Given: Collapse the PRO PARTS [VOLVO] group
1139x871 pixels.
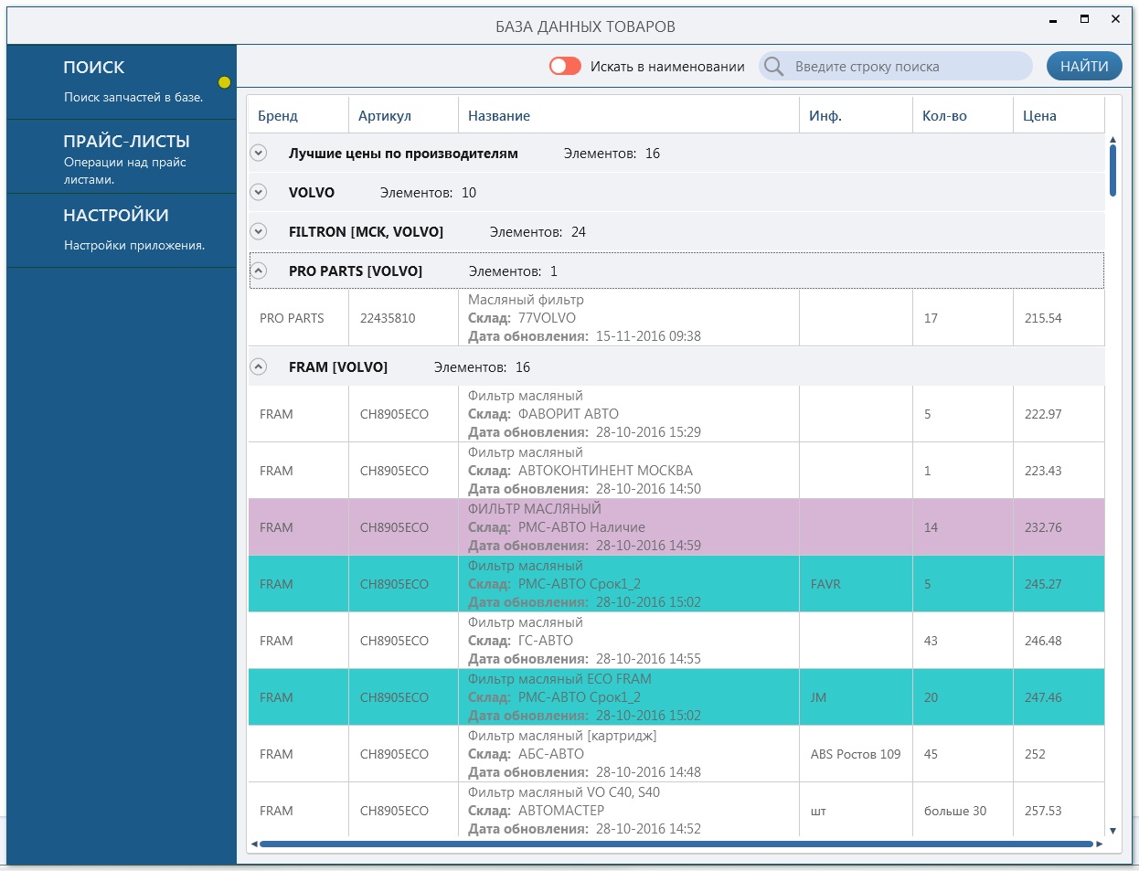Looking at the screenshot, I should pos(259,271).
